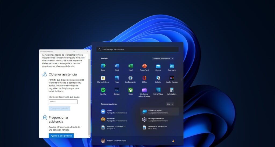Open Roberto Mera Velásquez user account
Image resolution: width=275 pixels, height=147 pixels.
[114, 141]
